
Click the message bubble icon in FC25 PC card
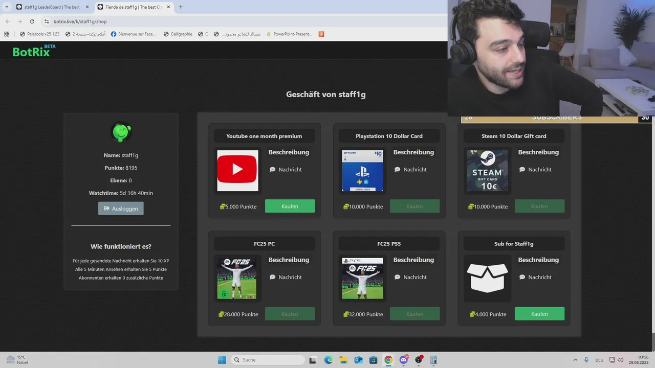pyautogui.click(x=272, y=277)
